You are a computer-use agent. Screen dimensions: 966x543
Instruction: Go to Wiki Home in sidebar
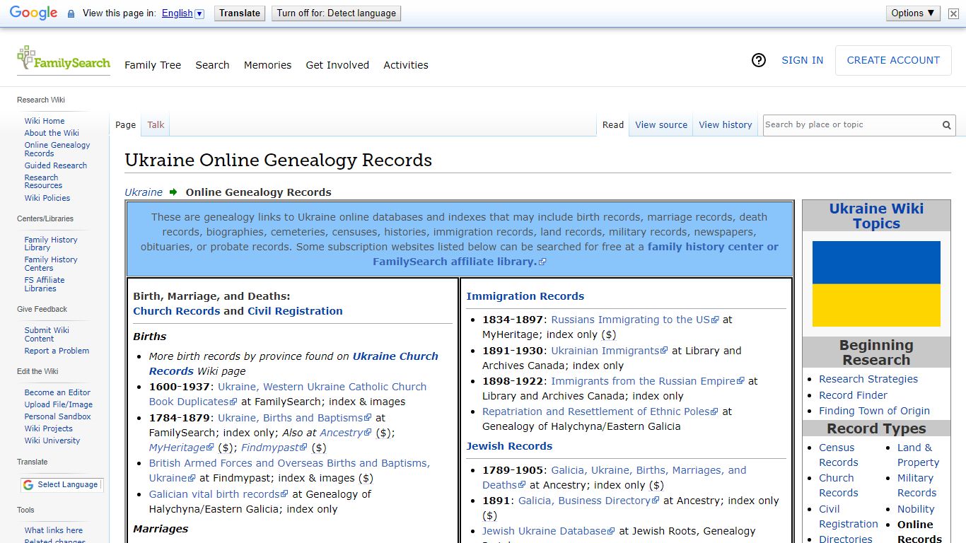click(x=45, y=121)
